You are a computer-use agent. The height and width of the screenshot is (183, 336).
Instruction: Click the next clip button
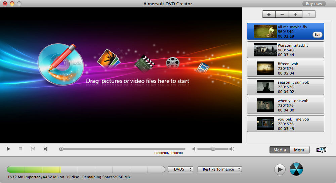[45, 149]
